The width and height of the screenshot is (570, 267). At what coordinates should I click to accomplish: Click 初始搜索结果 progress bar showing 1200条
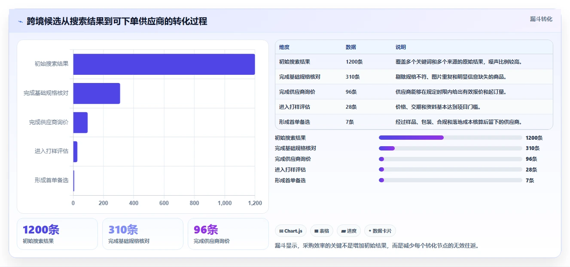(x=451, y=138)
